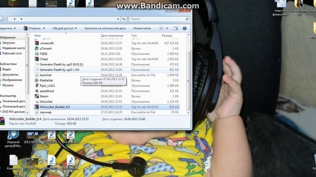Click the 1 222 КБ size of UnLocker

coord(173,102)
